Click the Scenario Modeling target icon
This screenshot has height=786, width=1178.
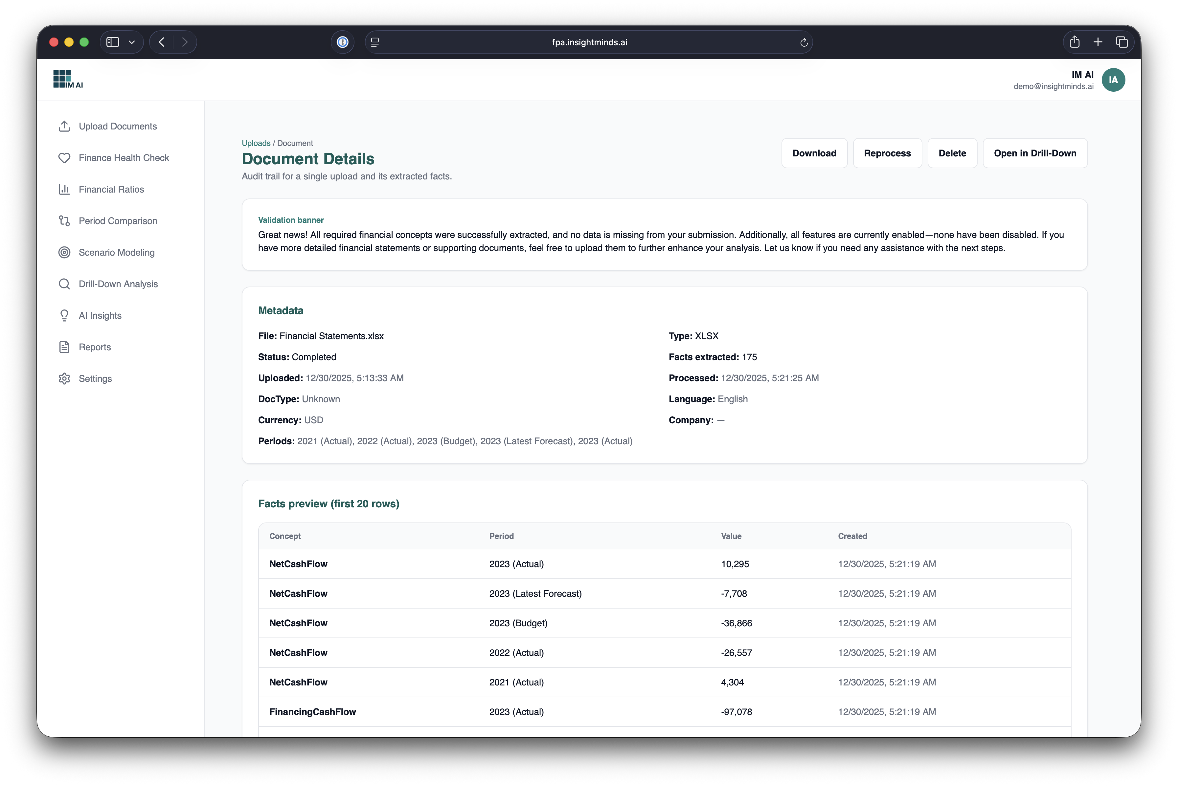tap(64, 253)
